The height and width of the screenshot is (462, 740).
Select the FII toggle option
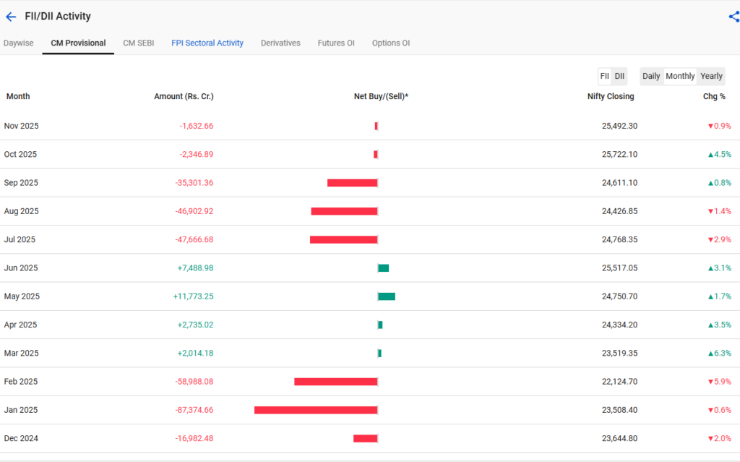605,76
